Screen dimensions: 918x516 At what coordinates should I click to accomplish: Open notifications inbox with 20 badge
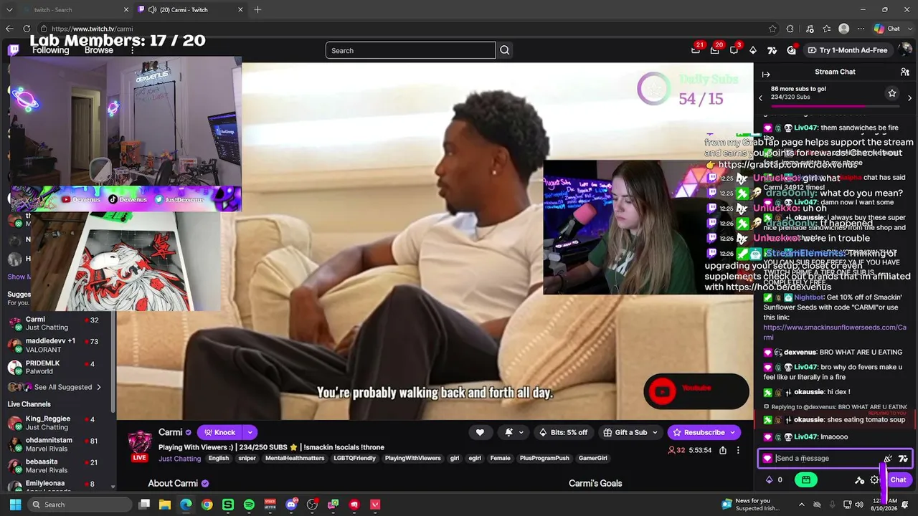tap(715, 50)
